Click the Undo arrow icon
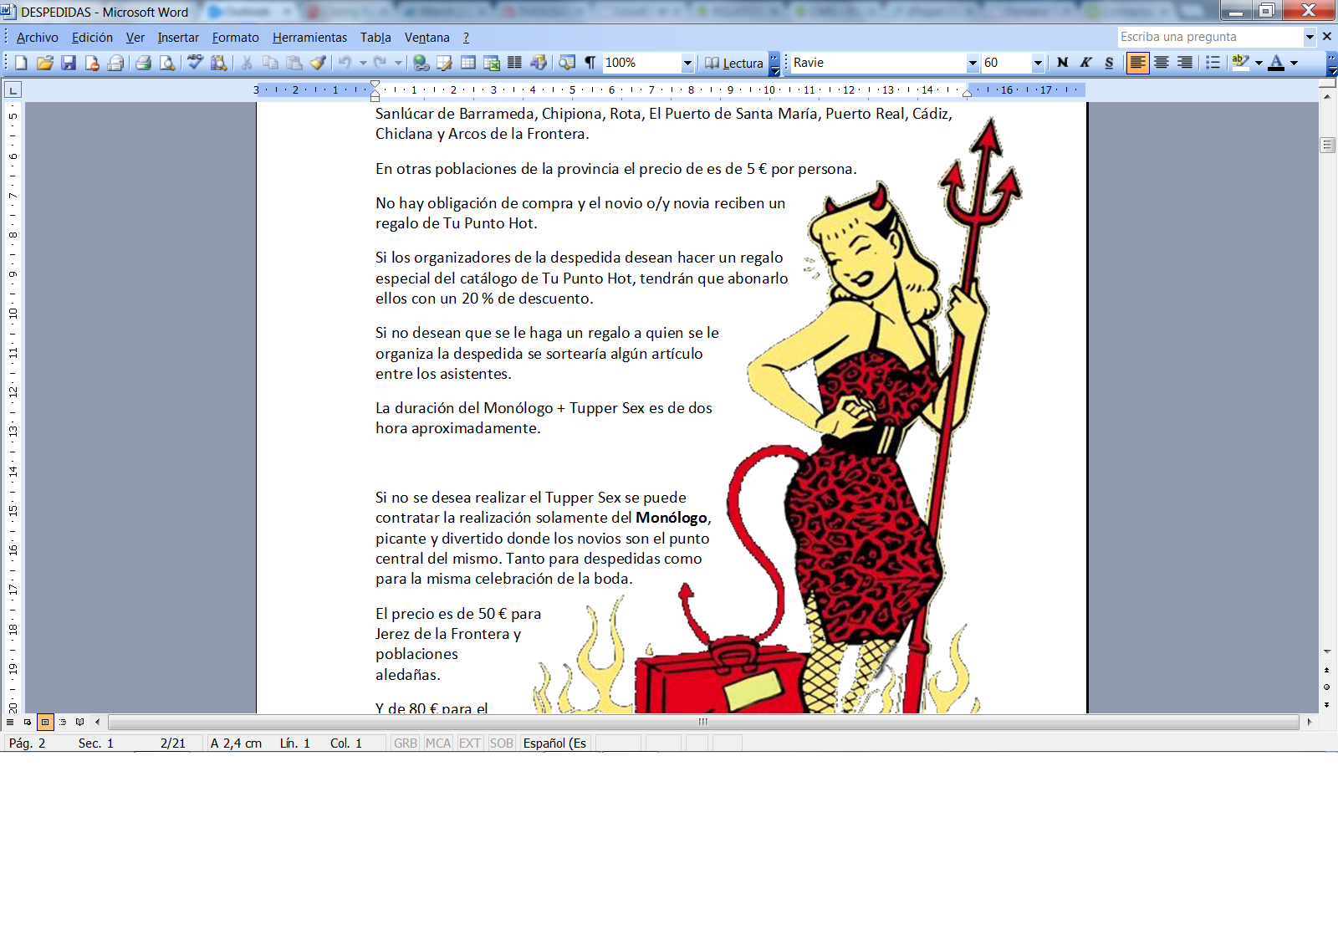1338x935 pixels. click(x=345, y=63)
